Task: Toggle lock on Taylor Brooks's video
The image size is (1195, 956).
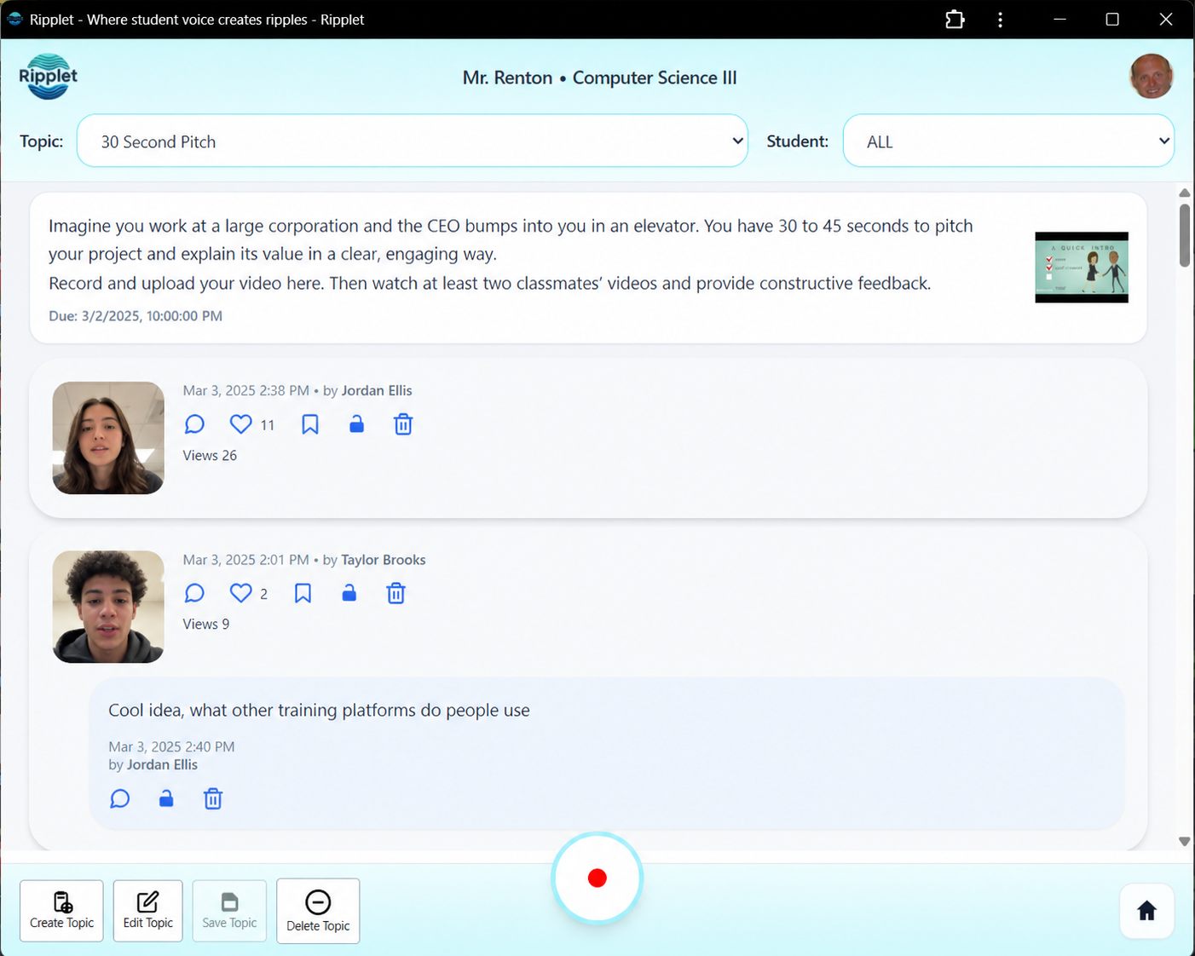Action: (x=349, y=593)
